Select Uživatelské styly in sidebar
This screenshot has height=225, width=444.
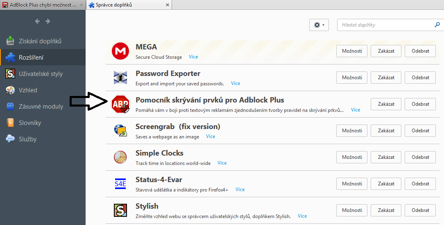(x=41, y=74)
